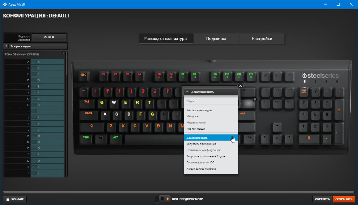Click the key list vertical scrollbar
This screenshot has width=358, height=205.
tap(67, 63)
